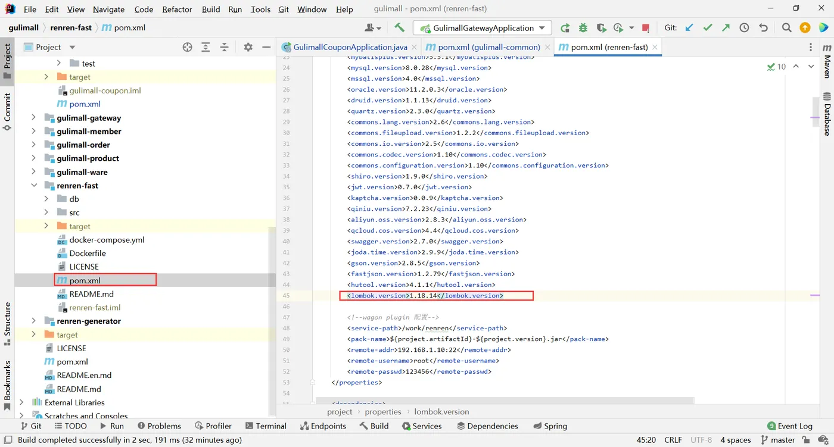Open the Problems tool window
The image size is (834, 447).
coord(159,426)
